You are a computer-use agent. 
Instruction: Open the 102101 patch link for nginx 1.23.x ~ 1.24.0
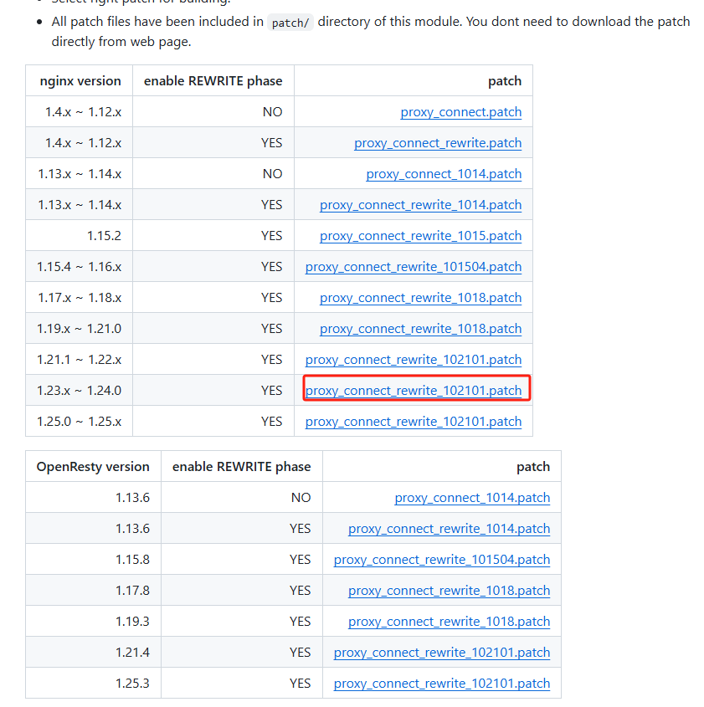[x=414, y=391]
